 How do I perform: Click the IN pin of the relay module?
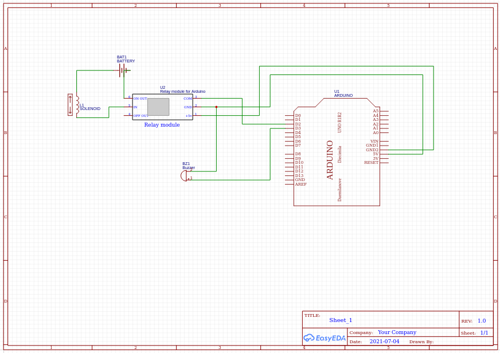(x=135, y=107)
